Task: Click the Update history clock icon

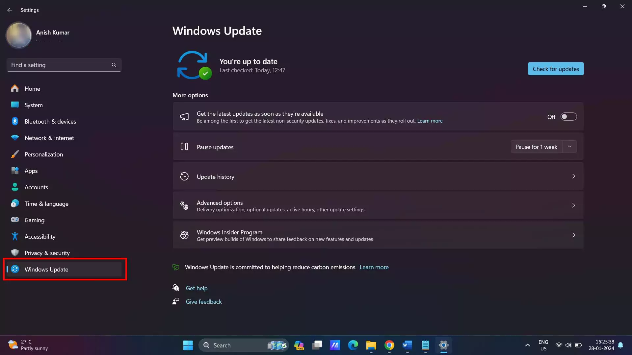Action: pyautogui.click(x=184, y=176)
